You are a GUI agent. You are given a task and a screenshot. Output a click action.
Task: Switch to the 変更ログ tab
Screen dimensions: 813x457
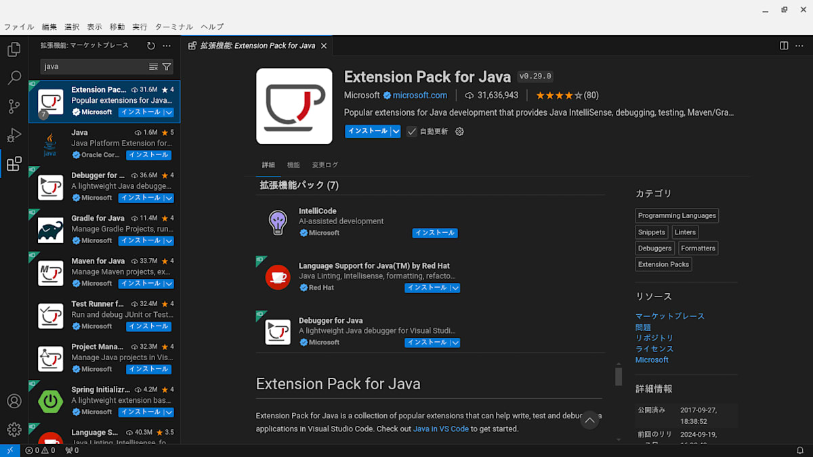tap(325, 165)
